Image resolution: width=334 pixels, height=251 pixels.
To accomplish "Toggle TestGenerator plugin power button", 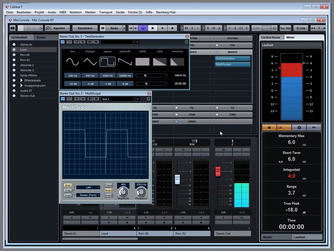I will pos(62,42).
